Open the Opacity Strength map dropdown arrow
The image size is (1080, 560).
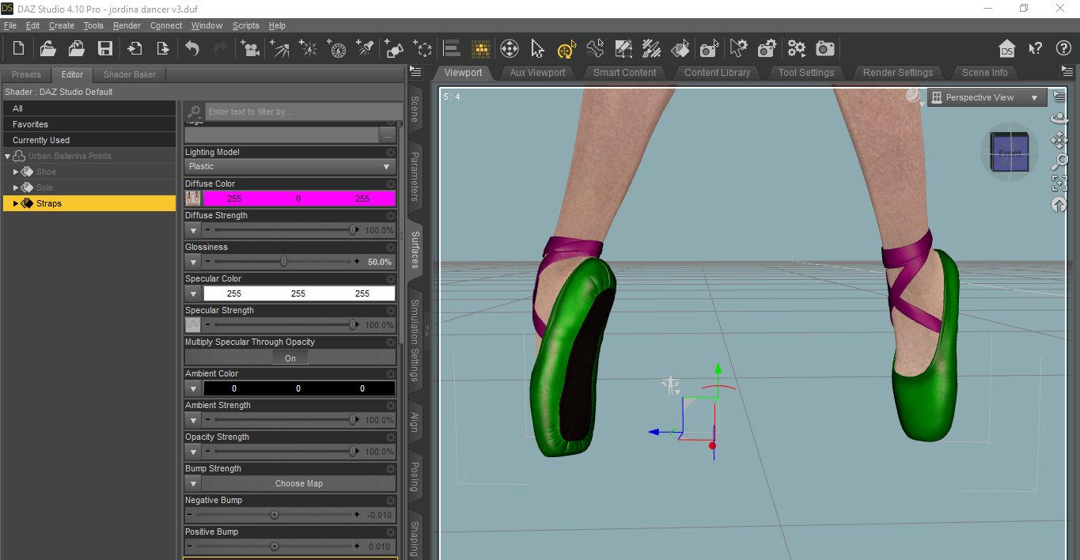(193, 452)
